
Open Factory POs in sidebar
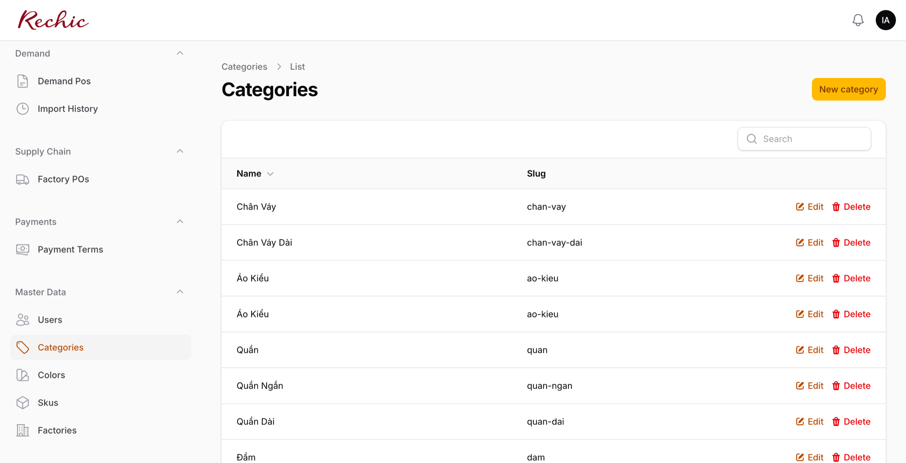click(x=101, y=179)
